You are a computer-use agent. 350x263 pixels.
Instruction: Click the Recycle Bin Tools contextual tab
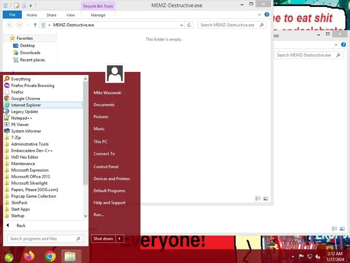[x=98, y=6]
